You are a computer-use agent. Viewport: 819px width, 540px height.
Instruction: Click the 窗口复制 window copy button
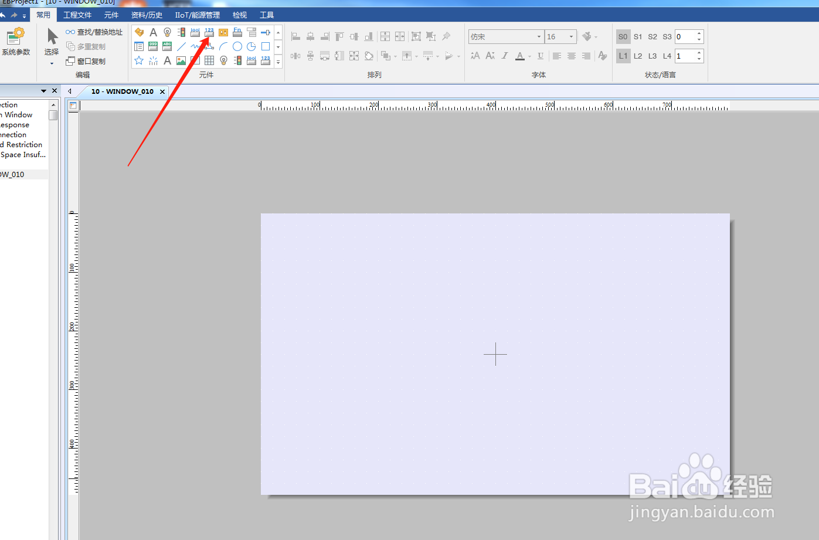86,61
